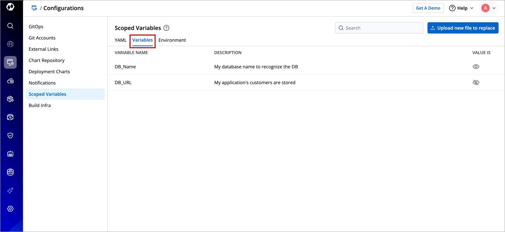
Task: Click the sparkle stars icon in the sidebar
Action: tap(10, 190)
